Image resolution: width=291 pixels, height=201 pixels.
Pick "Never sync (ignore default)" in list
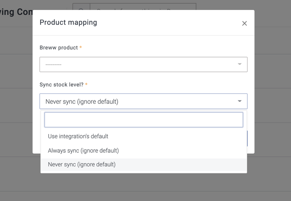[82, 164]
